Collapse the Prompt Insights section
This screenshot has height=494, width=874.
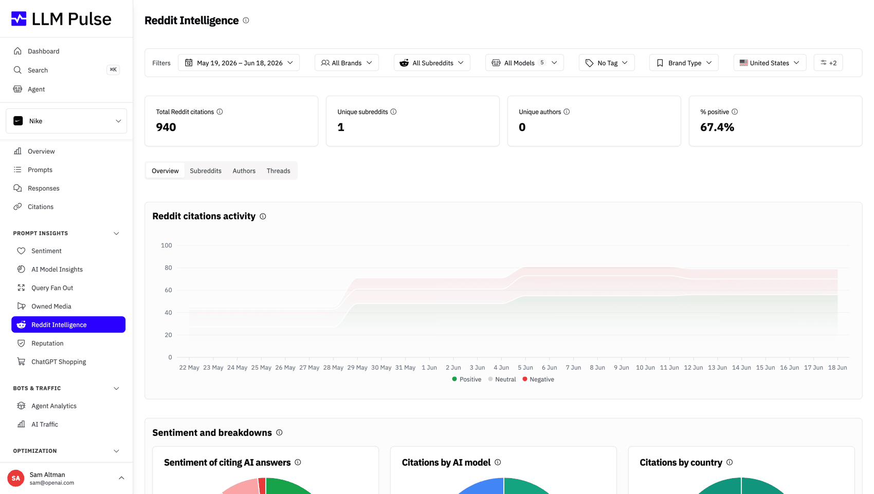pos(116,233)
